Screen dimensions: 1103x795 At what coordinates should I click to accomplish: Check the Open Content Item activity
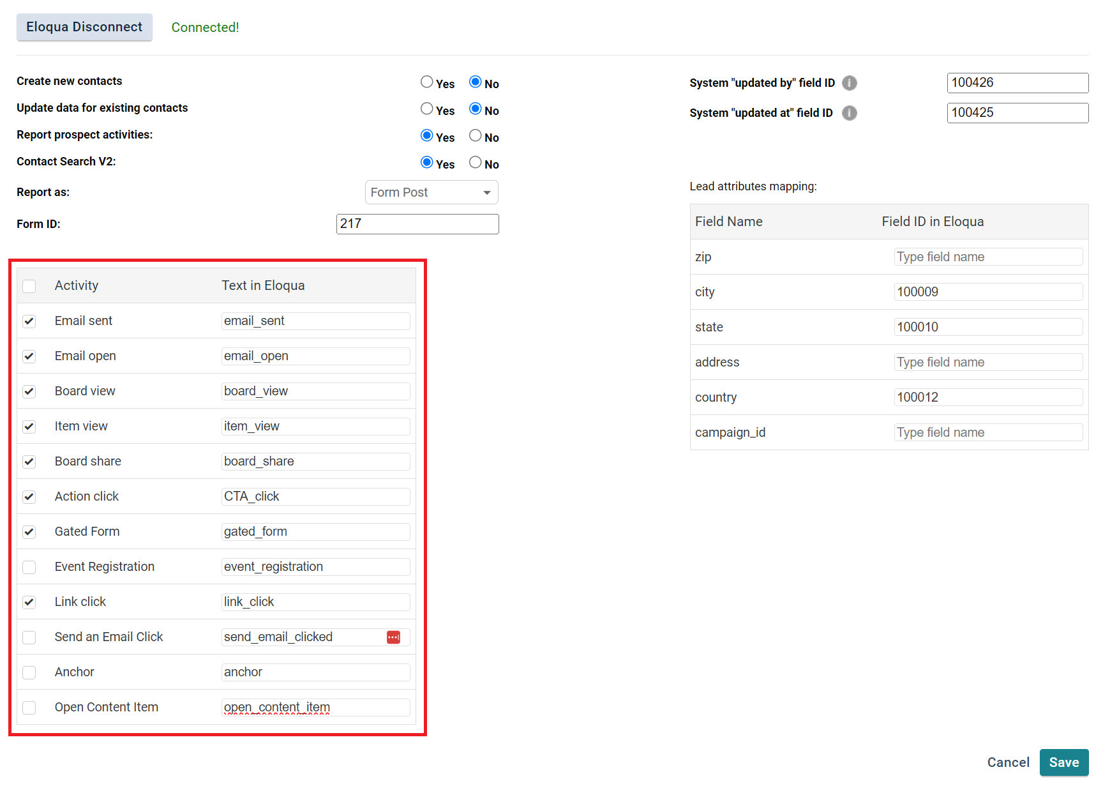29,708
